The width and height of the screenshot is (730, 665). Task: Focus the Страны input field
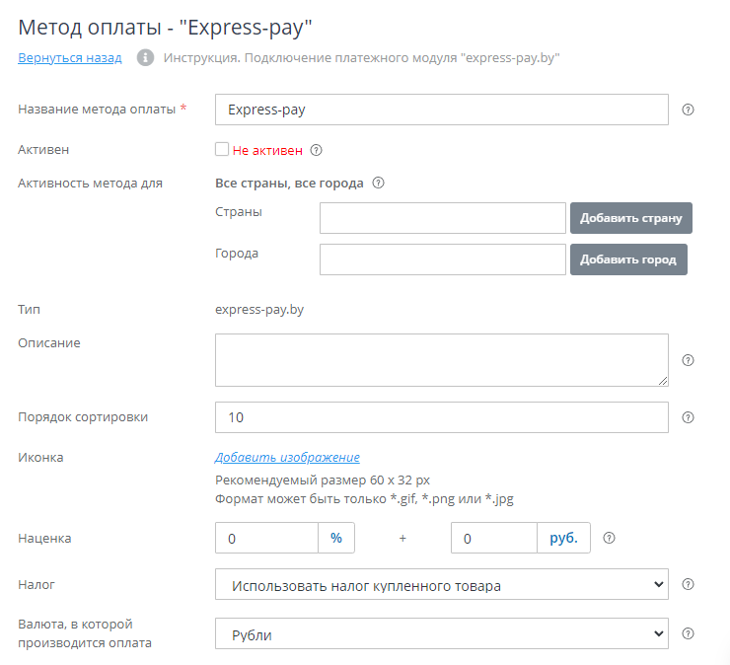point(442,218)
